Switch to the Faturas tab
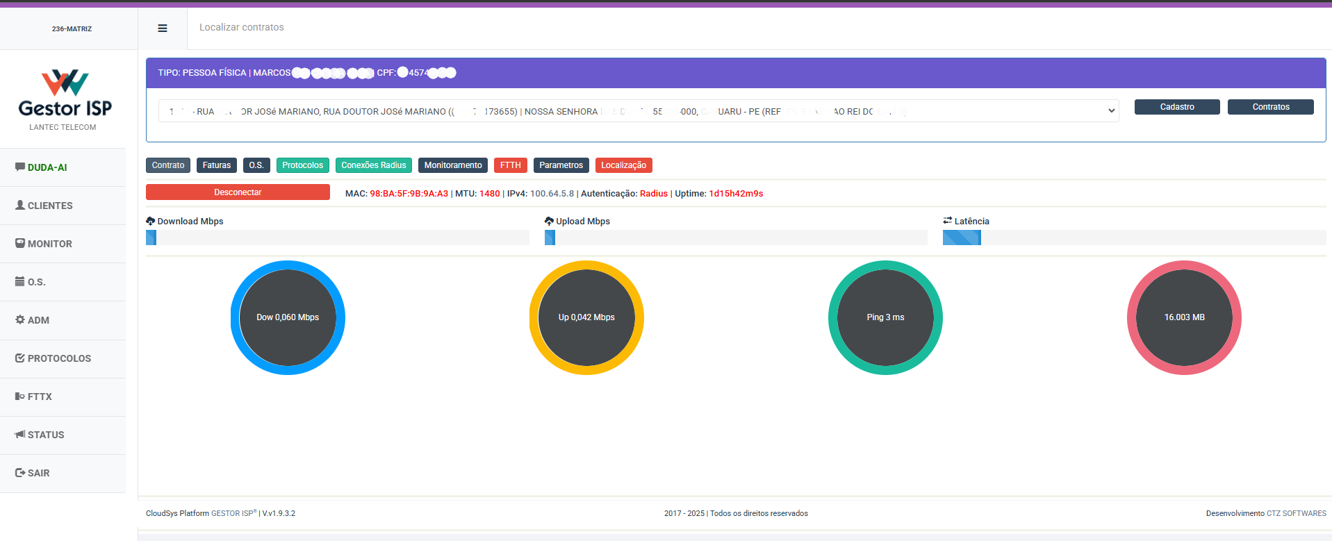This screenshot has width=1332, height=541. click(x=217, y=165)
